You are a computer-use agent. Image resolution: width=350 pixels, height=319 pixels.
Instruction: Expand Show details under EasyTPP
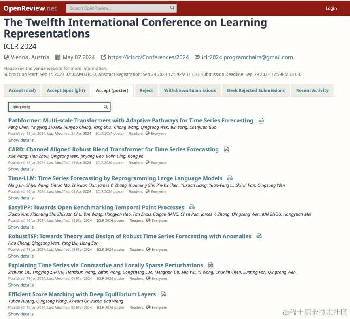tap(21, 227)
